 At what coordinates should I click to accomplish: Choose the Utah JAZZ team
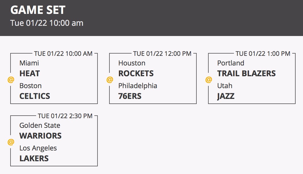(x=226, y=91)
